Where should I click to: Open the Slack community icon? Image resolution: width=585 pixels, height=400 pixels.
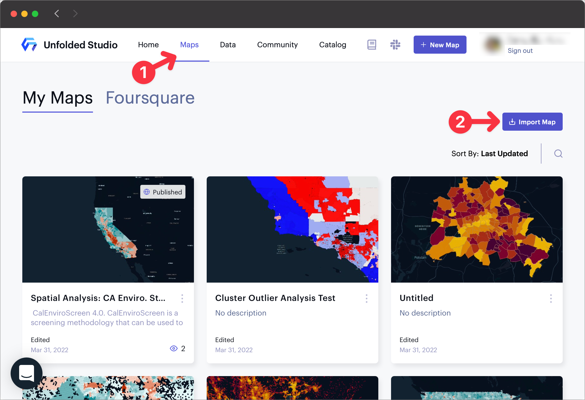tap(395, 45)
